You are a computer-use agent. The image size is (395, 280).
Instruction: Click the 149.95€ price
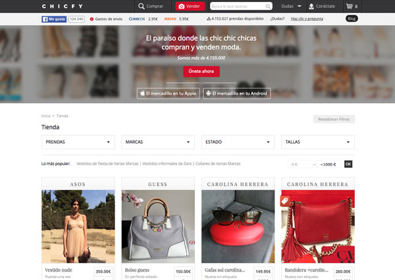[263, 271]
